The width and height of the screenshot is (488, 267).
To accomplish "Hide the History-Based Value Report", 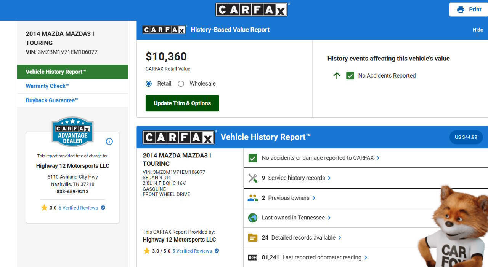I will [477, 29].
